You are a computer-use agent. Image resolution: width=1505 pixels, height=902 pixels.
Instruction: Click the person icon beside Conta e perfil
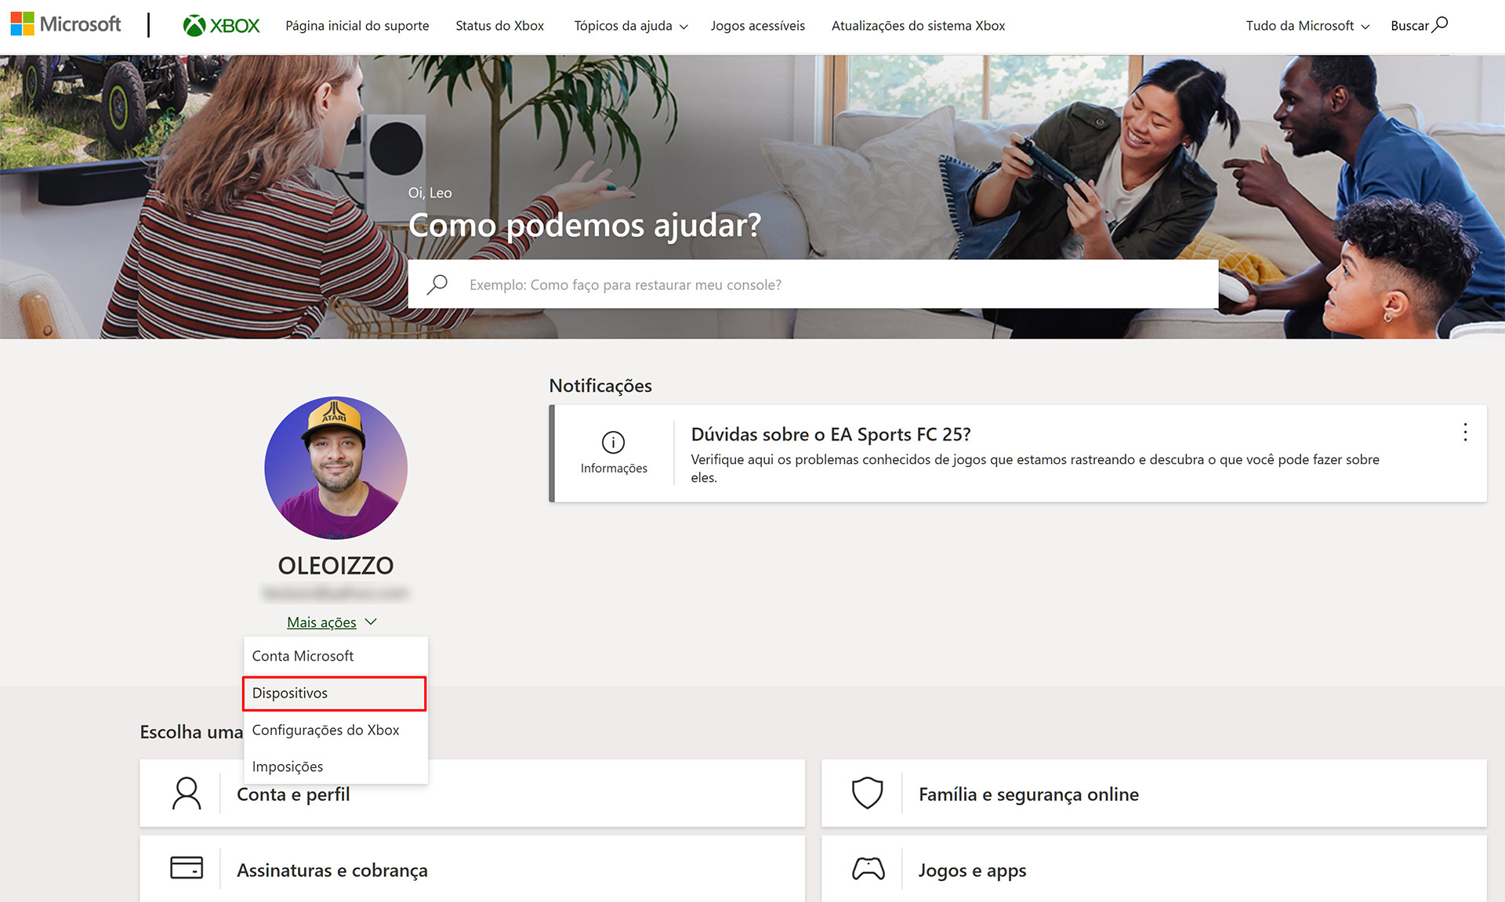pyautogui.click(x=186, y=793)
